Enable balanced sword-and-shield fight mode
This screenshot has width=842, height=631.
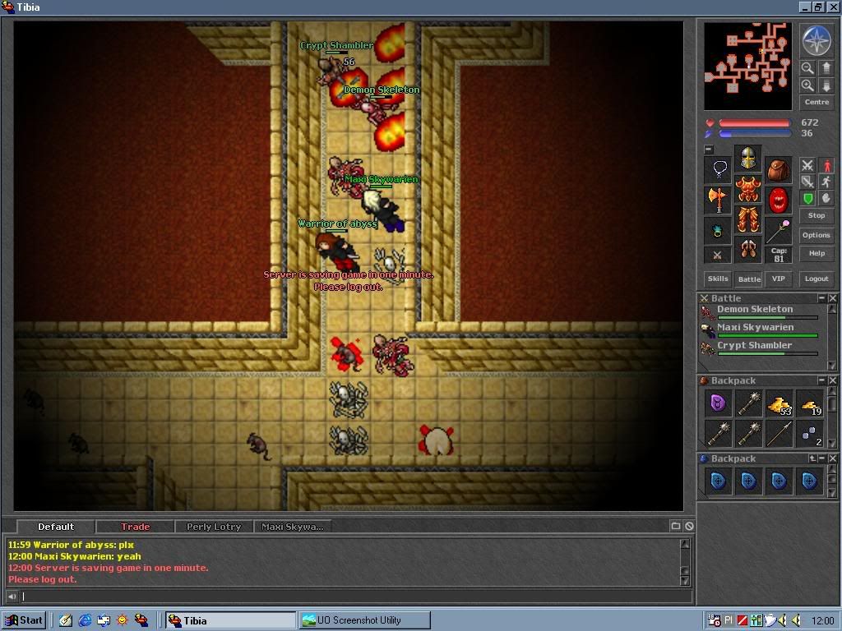pos(807,182)
